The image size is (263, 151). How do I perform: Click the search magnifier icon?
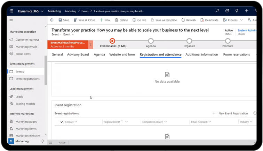pyautogui.click(x=217, y=11)
